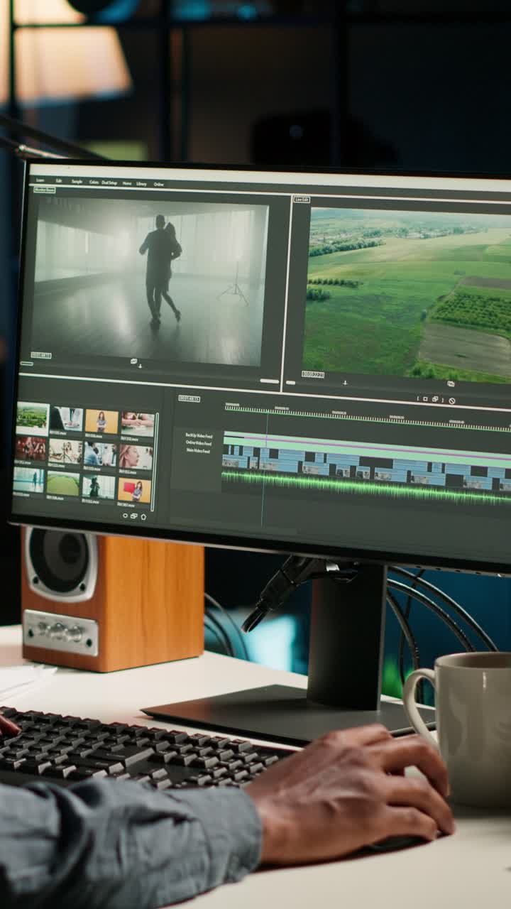Open the Library menu
511x909 pixels.
click(x=142, y=184)
